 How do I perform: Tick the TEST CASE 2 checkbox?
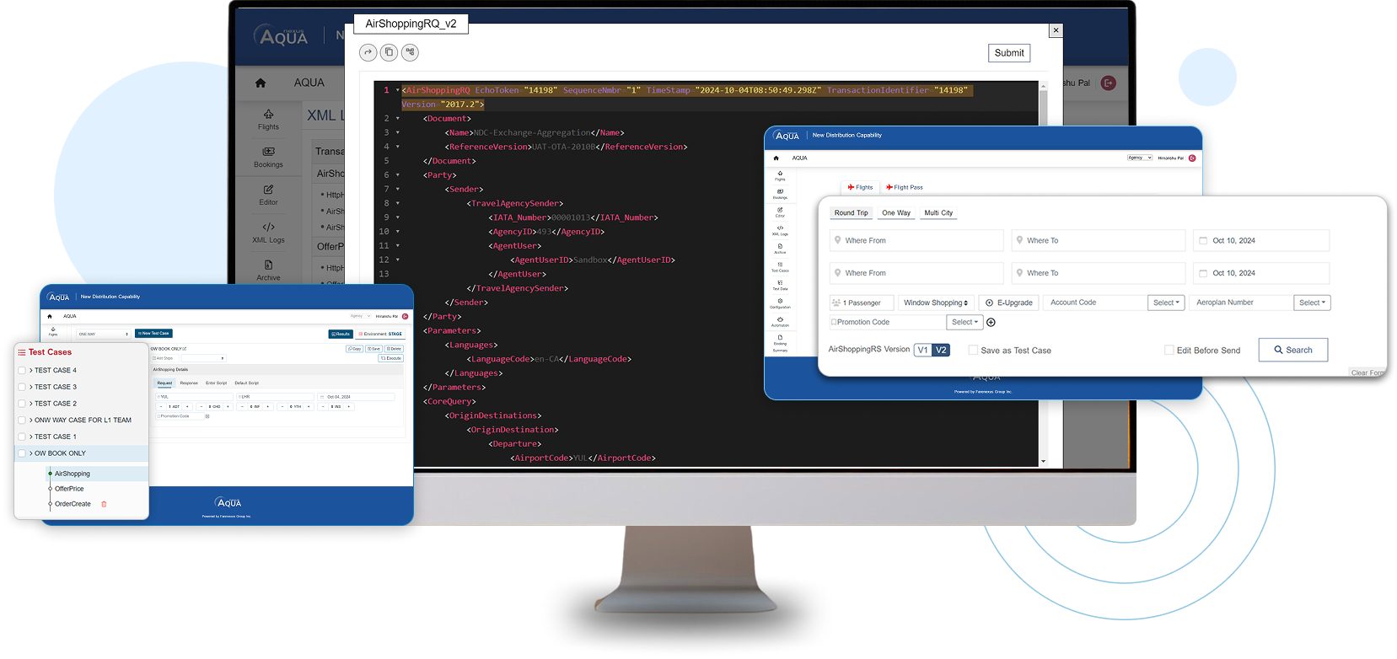[x=22, y=404]
